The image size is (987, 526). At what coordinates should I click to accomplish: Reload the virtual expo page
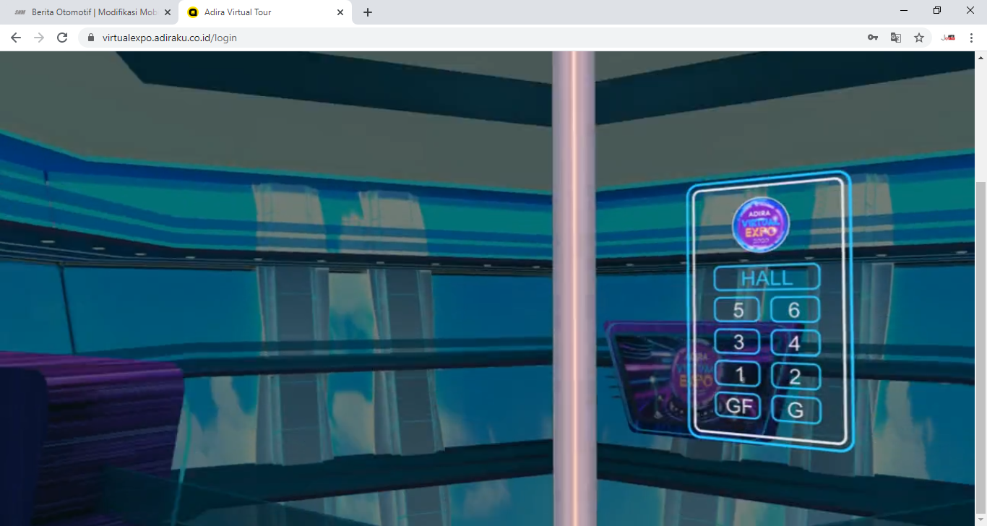[x=62, y=38]
